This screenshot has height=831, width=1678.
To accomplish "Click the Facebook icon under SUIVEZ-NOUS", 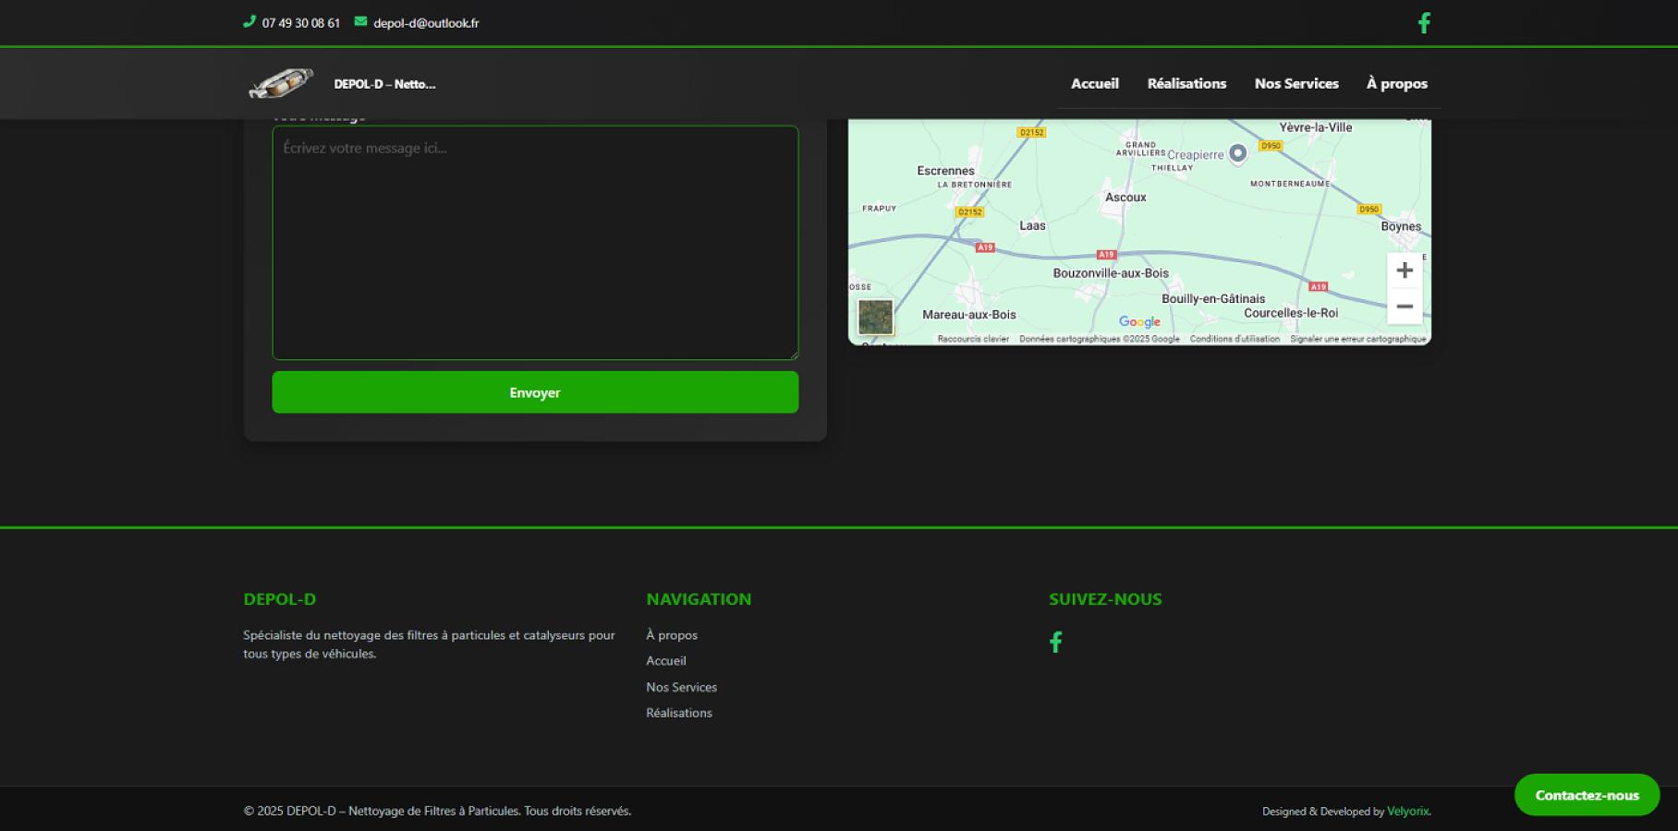I will point(1055,642).
